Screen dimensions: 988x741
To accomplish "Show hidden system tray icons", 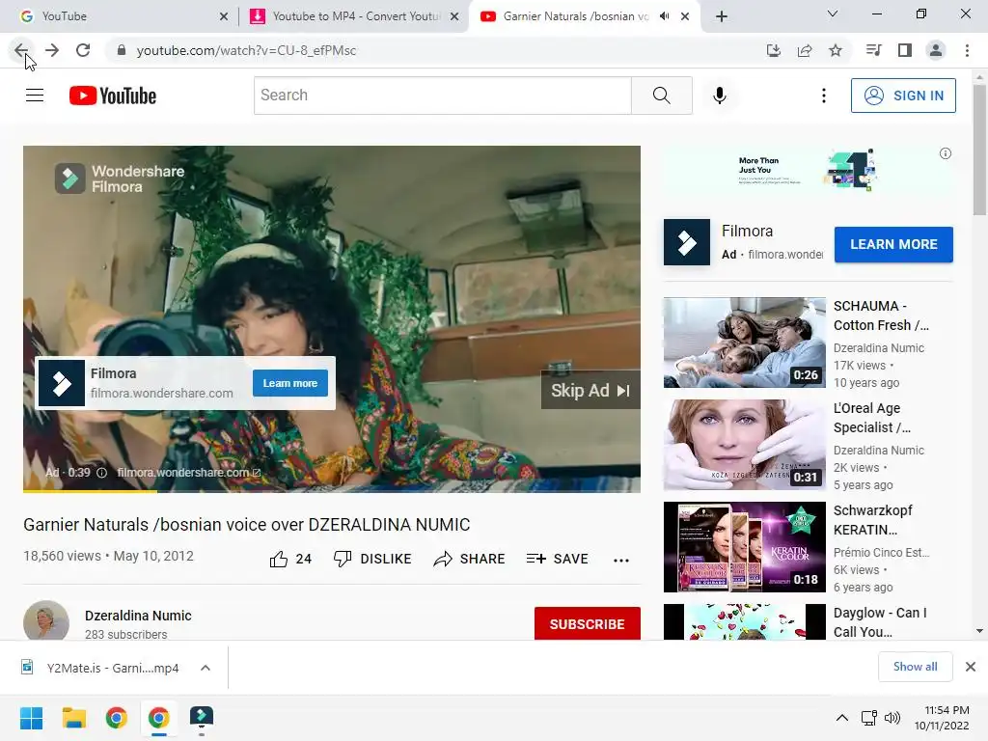I will tap(841, 718).
